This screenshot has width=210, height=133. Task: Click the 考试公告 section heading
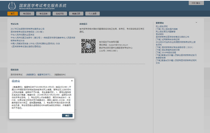point(14,24)
